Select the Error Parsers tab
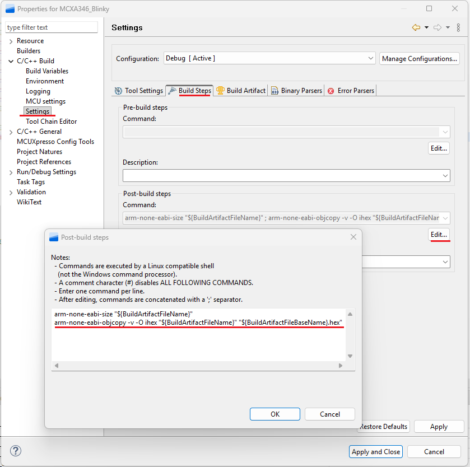 351,90
